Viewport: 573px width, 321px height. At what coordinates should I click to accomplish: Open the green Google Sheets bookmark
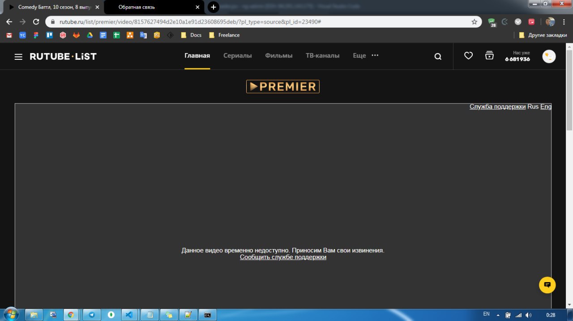click(x=116, y=35)
